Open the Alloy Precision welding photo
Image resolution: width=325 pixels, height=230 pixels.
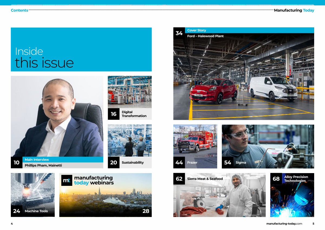click(x=292, y=195)
